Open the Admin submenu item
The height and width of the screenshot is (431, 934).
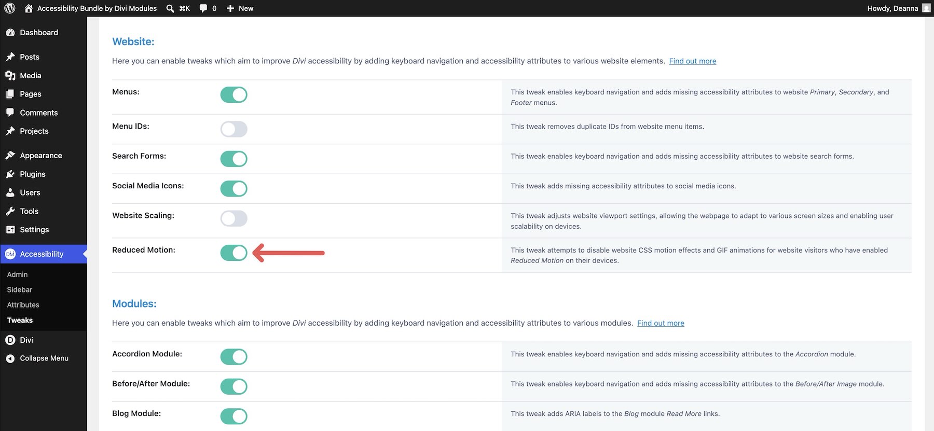pos(17,274)
